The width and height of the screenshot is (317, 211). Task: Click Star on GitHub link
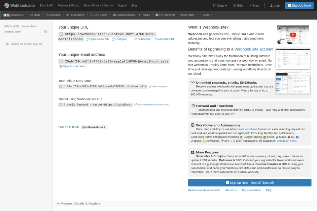[x=68, y=127]
